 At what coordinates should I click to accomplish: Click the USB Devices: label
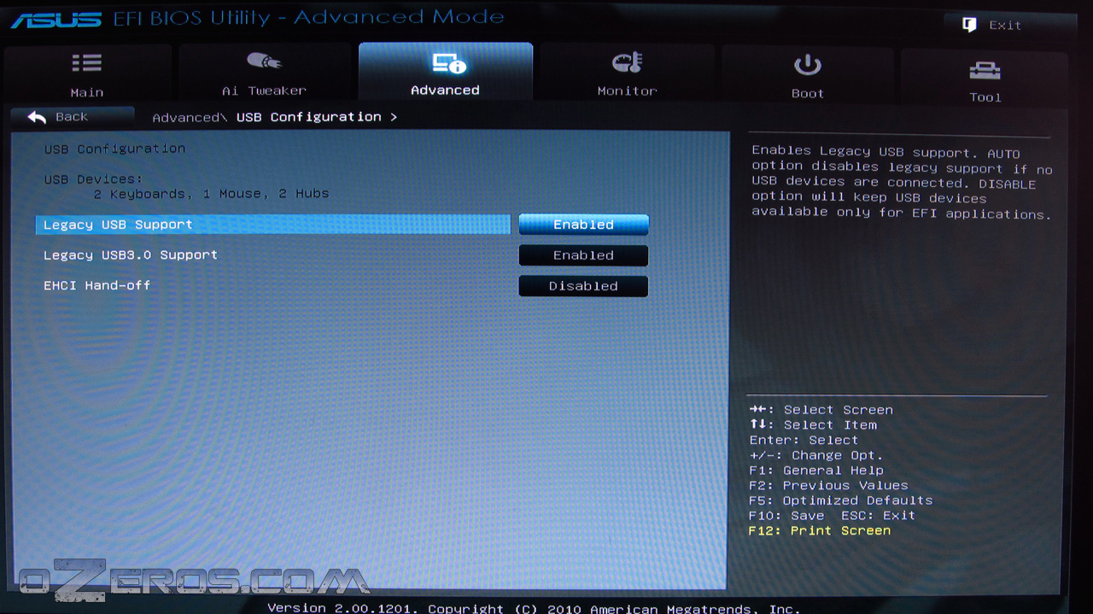[x=93, y=179]
